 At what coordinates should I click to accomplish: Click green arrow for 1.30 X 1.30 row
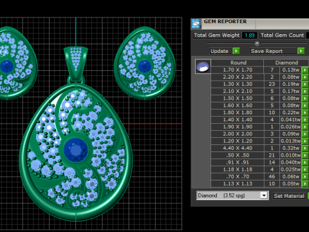click(305, 84)
